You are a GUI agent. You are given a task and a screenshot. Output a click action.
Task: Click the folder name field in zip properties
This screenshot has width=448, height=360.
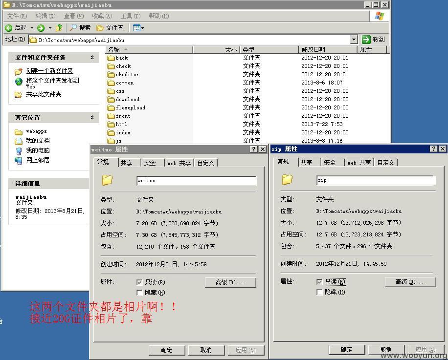376,180
